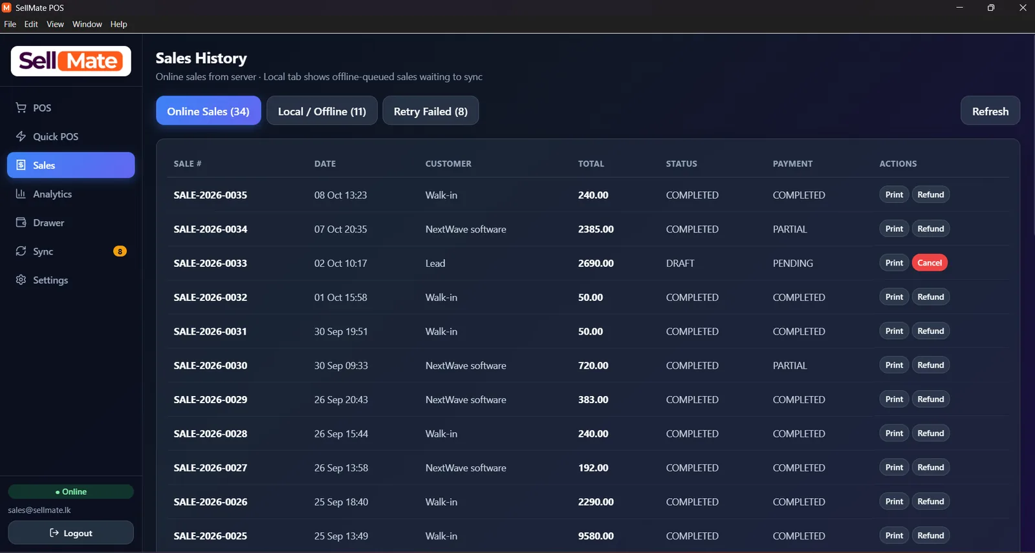
Task: Click the TOTAL column header
Action: tap(591, 163)
